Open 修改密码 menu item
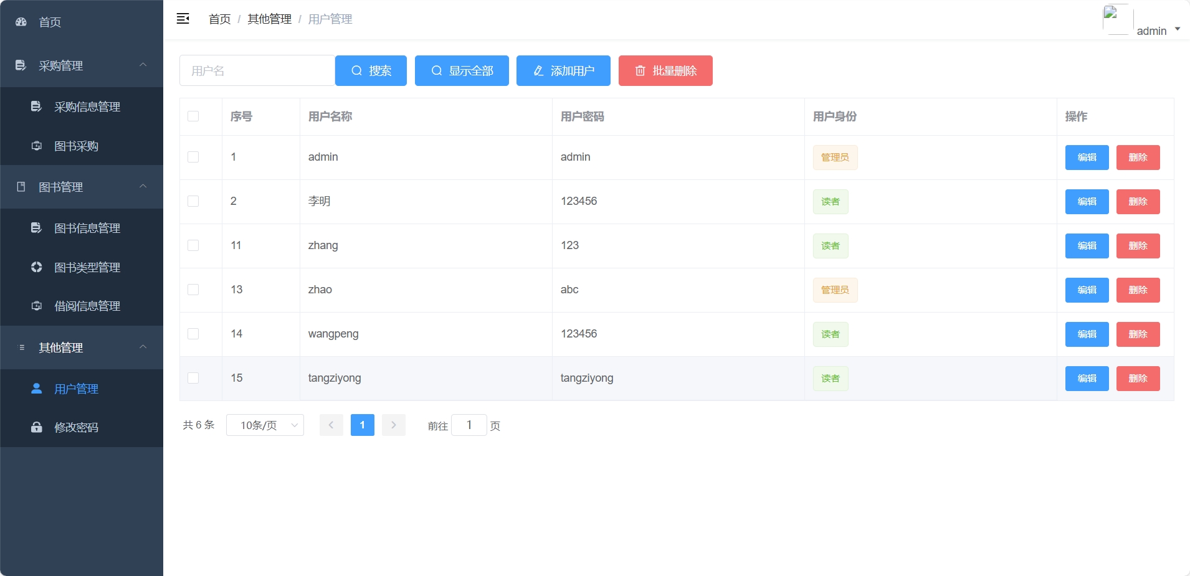Screen dimensions: 1190x576 tap(82, 427)
